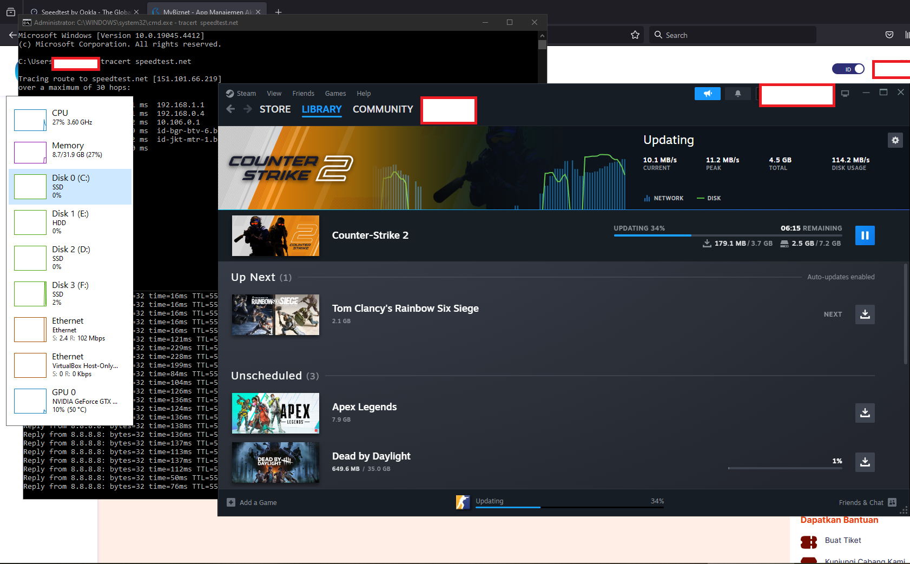The height and width of the screenshot is (564, 910).
Task: Click the Dead by Daylight download icon
Action: tap(865, 462)
